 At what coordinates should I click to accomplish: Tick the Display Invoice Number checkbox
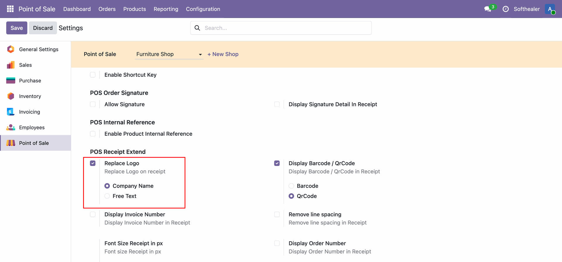93,214
